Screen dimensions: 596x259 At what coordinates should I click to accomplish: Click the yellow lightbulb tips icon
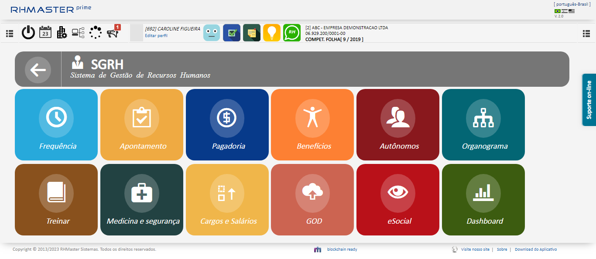click(x=272, y=33)
